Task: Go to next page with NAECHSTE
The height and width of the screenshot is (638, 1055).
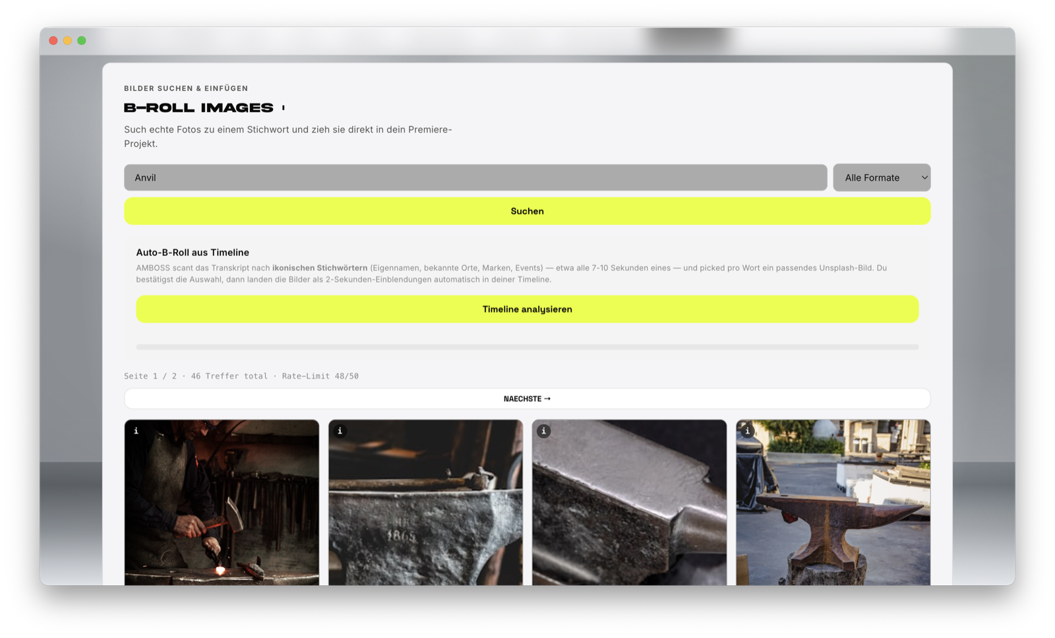Action: click(527, 399)
